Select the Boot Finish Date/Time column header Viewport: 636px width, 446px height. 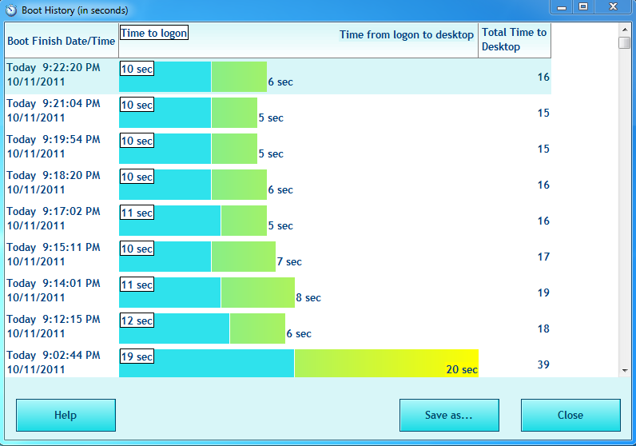[x=62, y=41]
